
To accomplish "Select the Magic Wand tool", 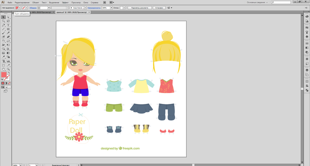I will pyautogui.click(x=4, y=21).
